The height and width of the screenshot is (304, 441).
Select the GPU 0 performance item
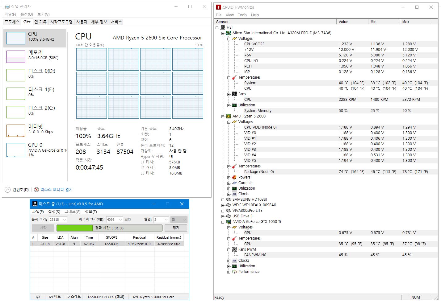(x=35, y=149)
